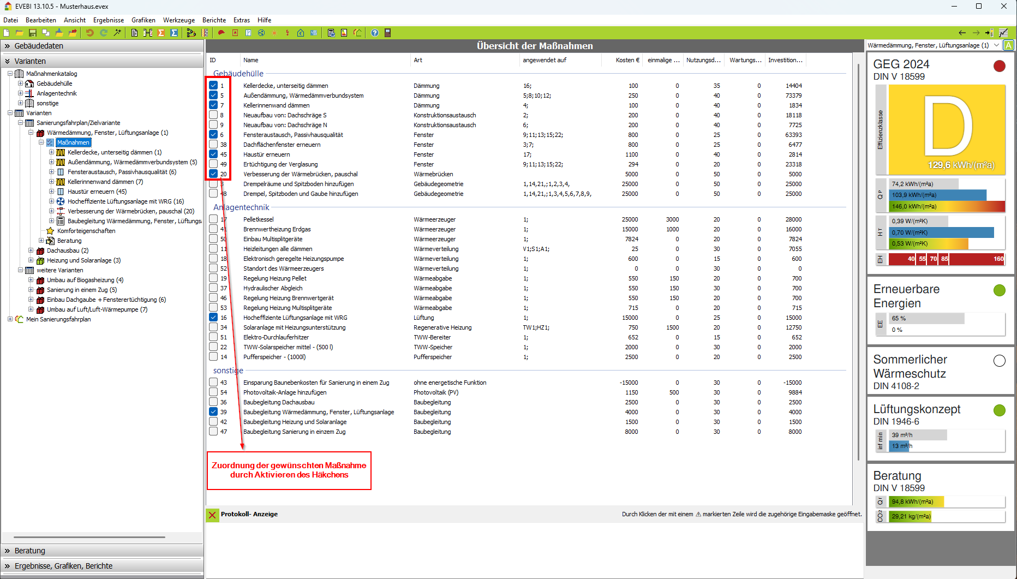Select Komforteigenschaften in the tree
This screenshot has width=1017, height=579.
coord(86,231)
